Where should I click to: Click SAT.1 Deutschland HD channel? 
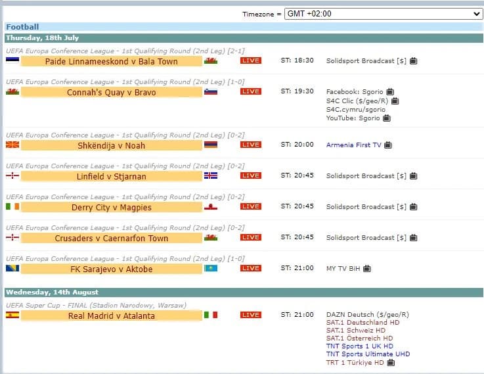click(363, 323)
